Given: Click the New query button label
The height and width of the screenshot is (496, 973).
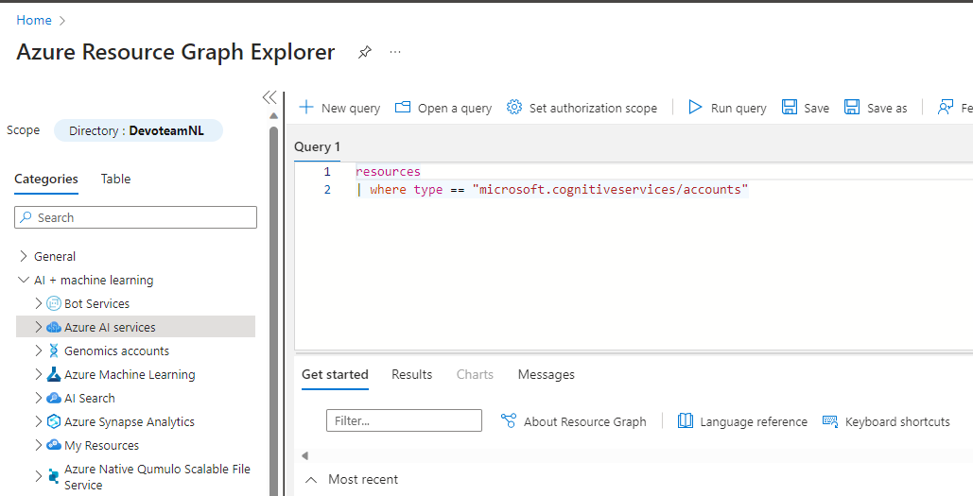Looking at the screenshot, I should click(x=351, y=108).
